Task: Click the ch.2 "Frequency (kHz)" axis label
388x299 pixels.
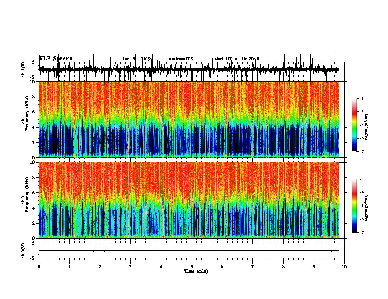Action: [x=27, y=194]
